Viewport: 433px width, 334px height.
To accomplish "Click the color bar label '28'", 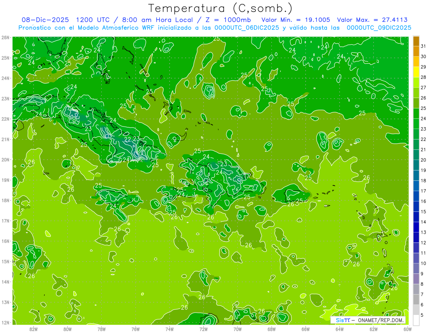I will [424, 77].
